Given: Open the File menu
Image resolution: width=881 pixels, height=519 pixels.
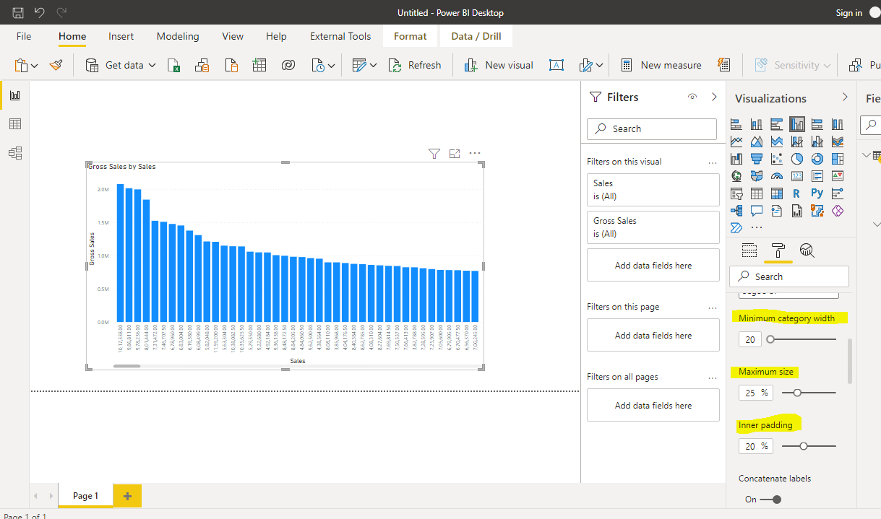Looking at the screenshot, I should click(24, 36).
